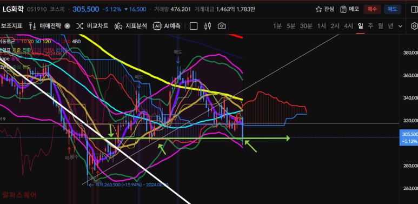The height and width of the screenshot is (204, 418).
Task: Select the 1시 timeframe
Action: [x=322, y=26]
